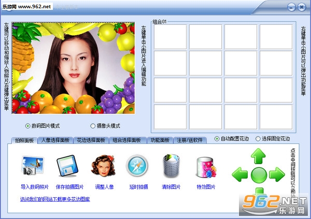Click the 保存拍摄图片 label

[69, 187]
